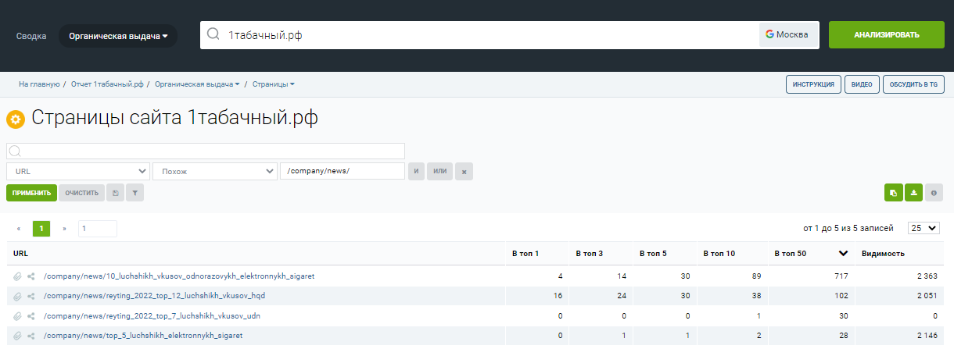Click the ОБСУДИТЬ В TG button
Viewport: 954px width, 349px height.
pos(913,84)
